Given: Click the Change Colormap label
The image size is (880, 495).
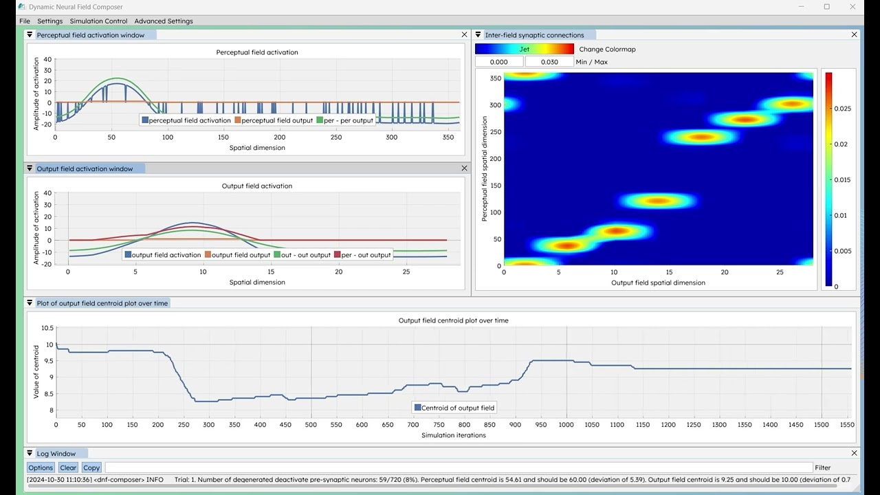Looking at the screenshot, I should click(607, 49).
